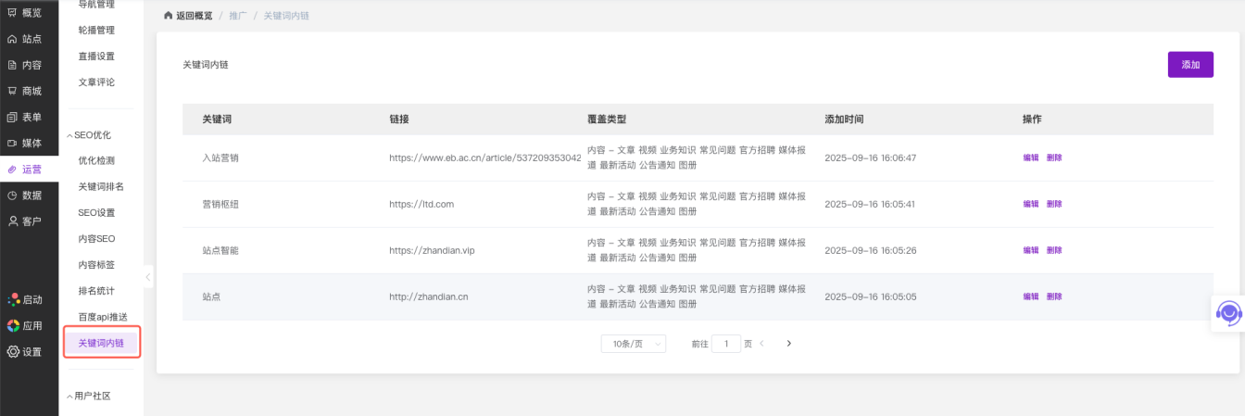Launch the colorful 应用 apps icon

pos(13,325)
